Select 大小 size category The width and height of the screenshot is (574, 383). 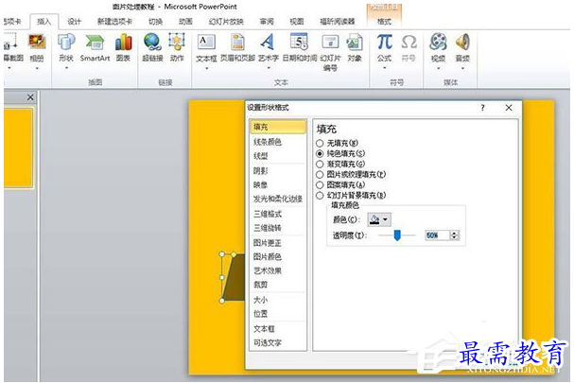click(x=277, y=300)
